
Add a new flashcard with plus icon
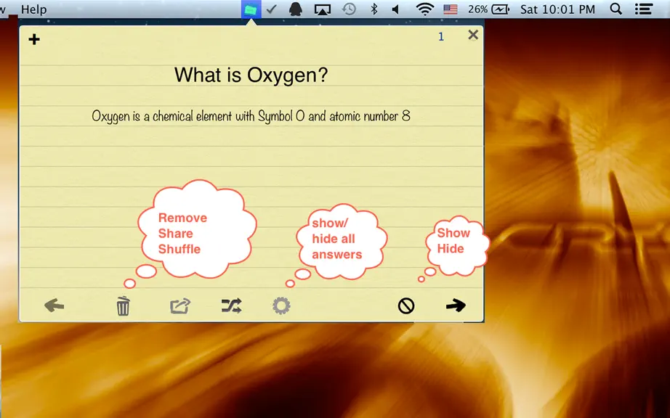[34, 39]
